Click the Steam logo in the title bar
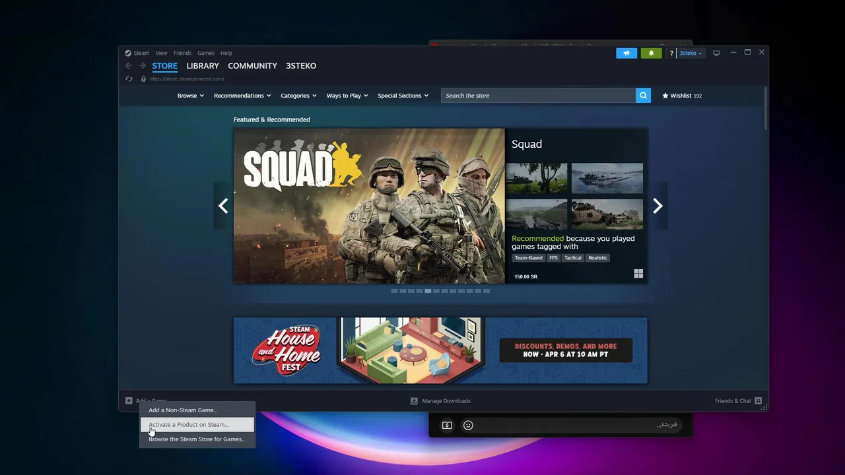Screen dimensions: 845x475 [128, 53]
